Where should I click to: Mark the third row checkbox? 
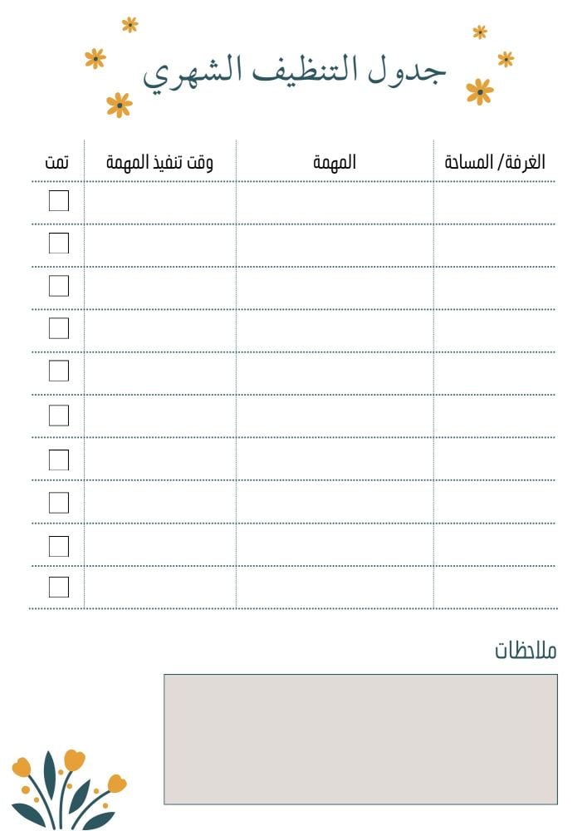pos(59,286)
